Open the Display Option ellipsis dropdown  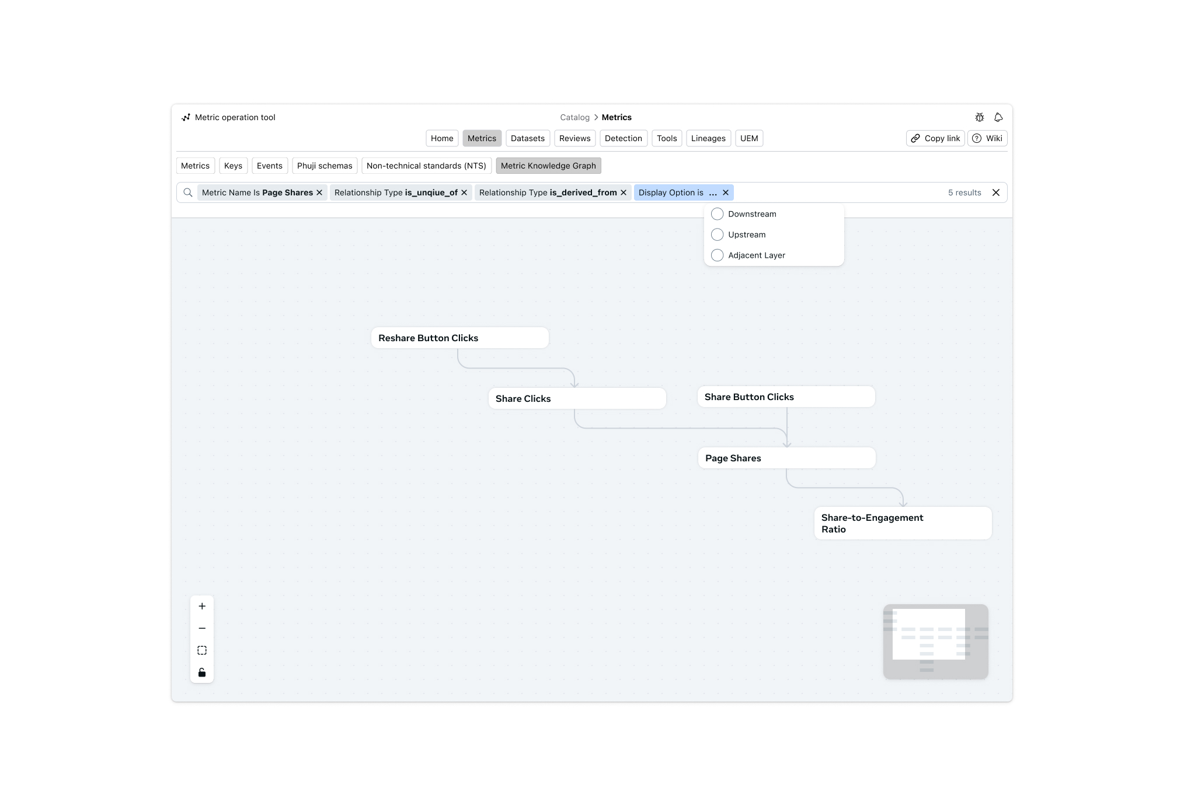(712, 192)
